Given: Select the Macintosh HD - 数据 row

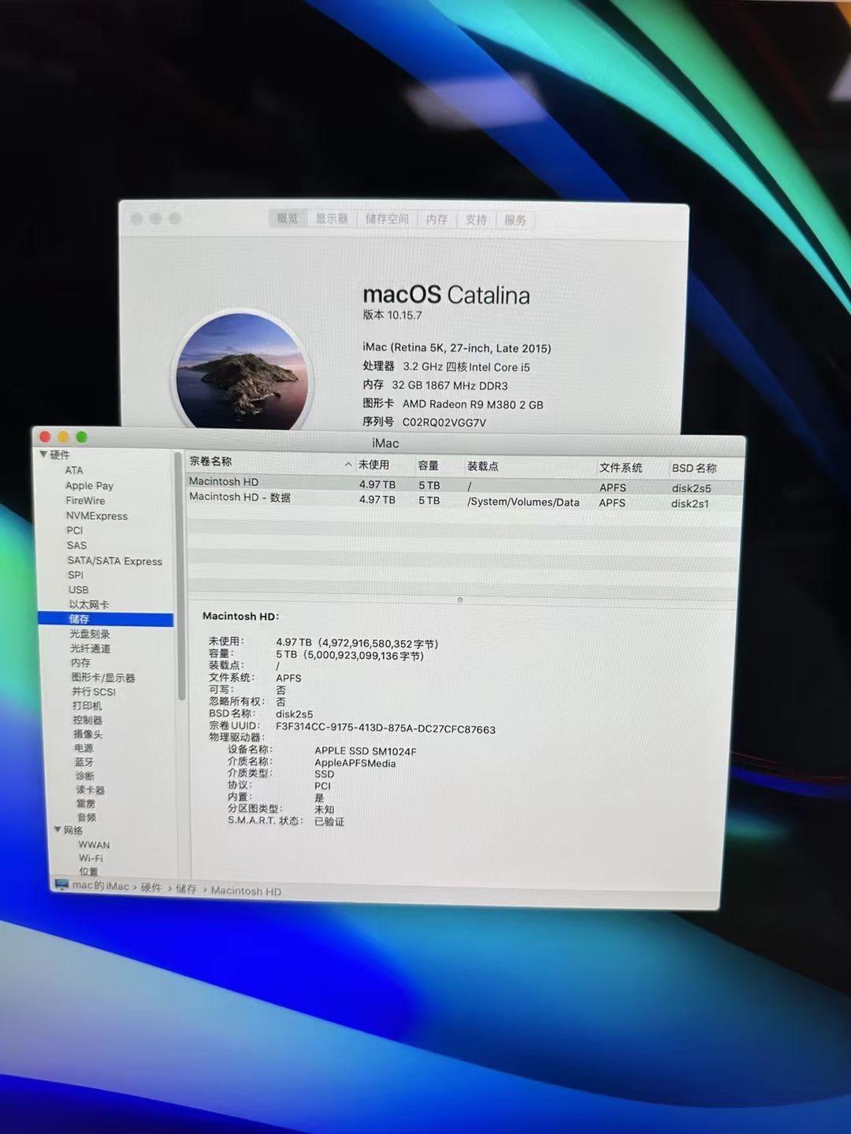Looking at the screenshot, I should 465,500.
